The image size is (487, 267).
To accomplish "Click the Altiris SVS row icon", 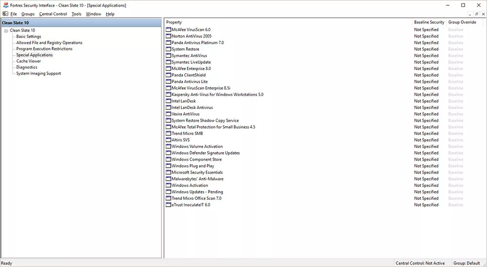I will pyautogui.click(x=169, y=140).
